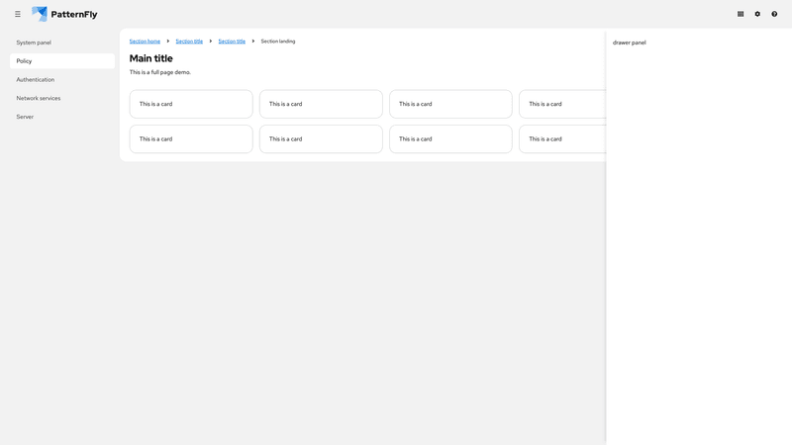This screenshot has height=445, width=792.
Task: Select the third card in bottom row
Action: pyautogui.click(x=450, y=138)
